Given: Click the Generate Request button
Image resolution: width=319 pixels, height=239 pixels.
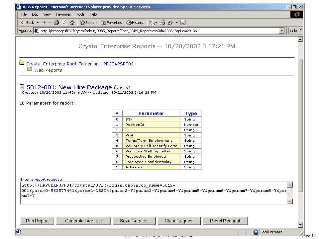Looking at the screenshot, I should point(83,221).
